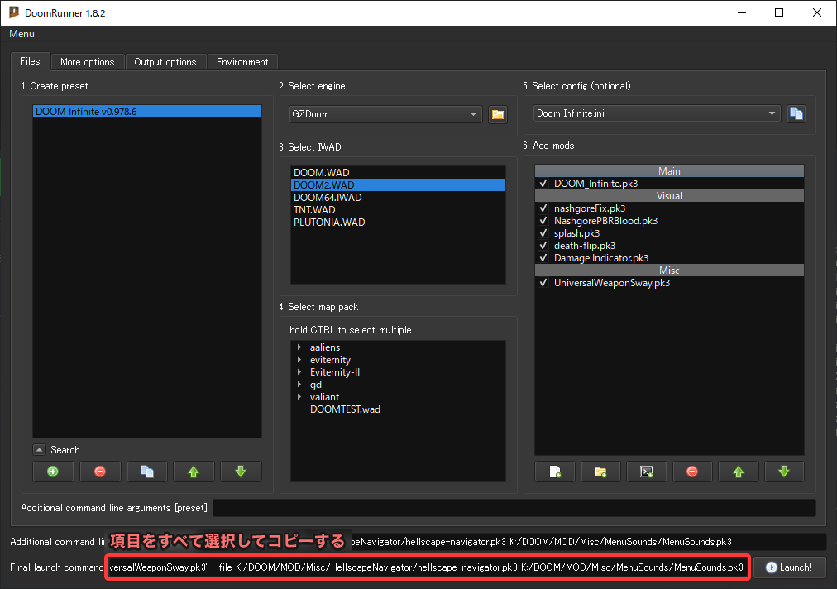The height and width of the screenshot is (589, 837).
Task: Move mod down in the list
Action: (784, 472)
